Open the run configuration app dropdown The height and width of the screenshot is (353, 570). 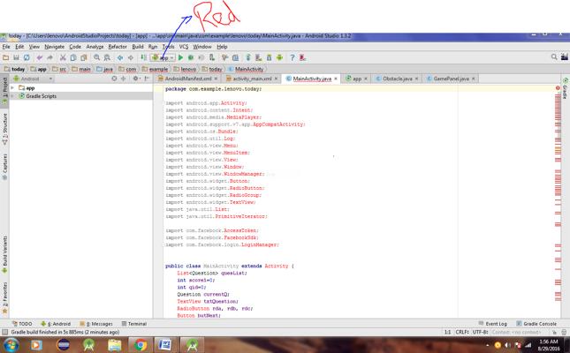(x=163, y=57)
